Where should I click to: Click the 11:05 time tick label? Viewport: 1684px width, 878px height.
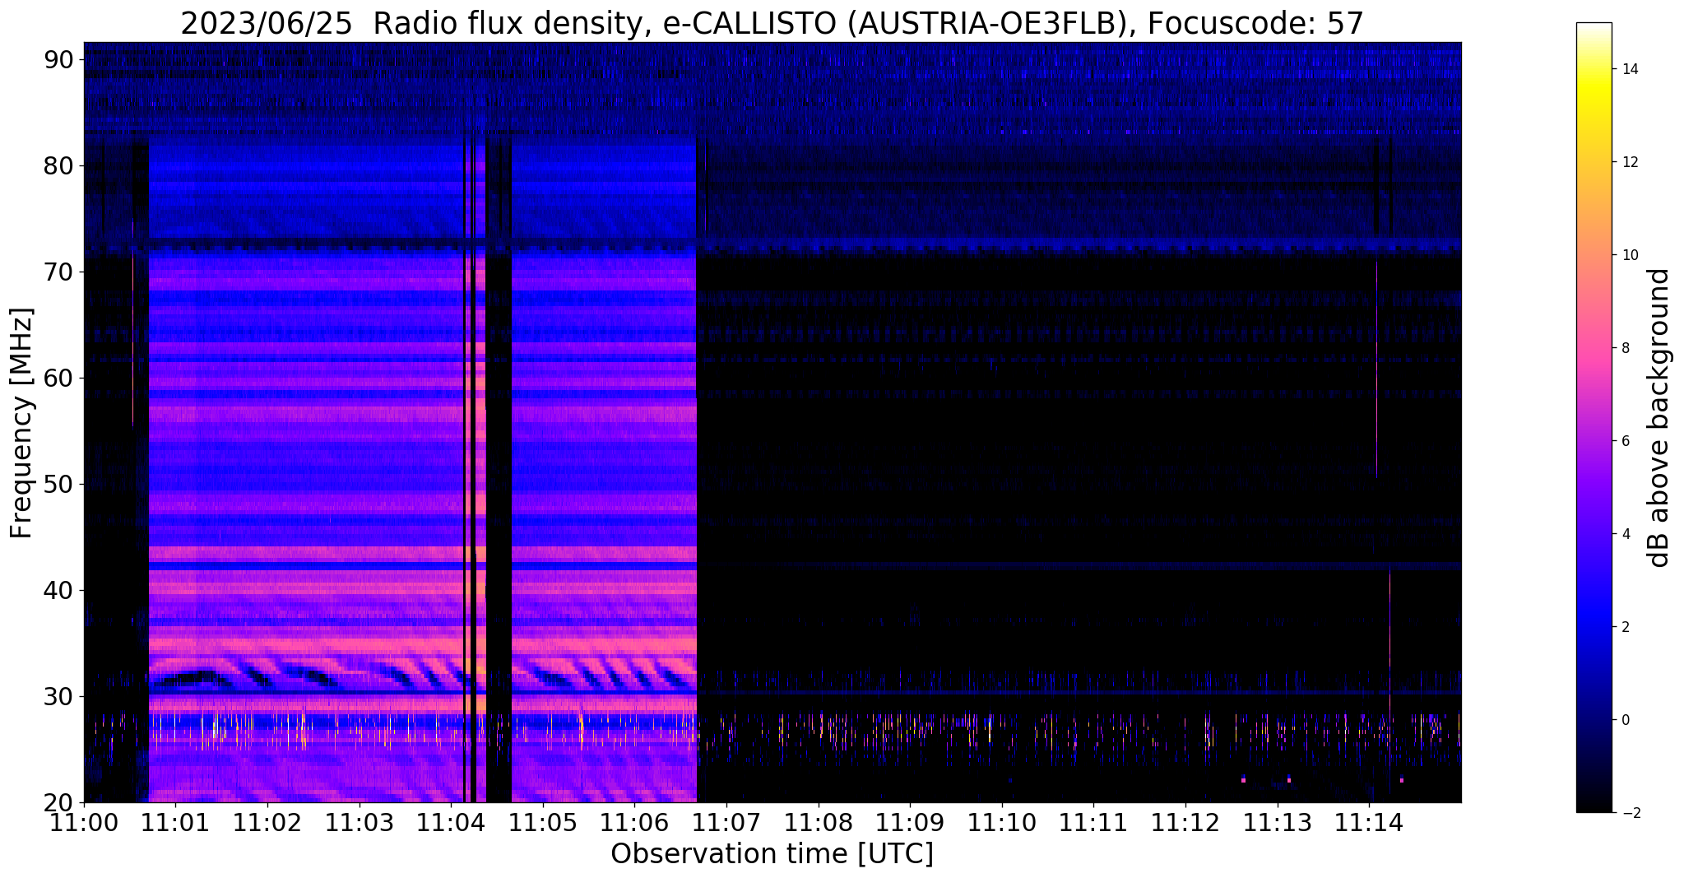[x=543, y=822]
